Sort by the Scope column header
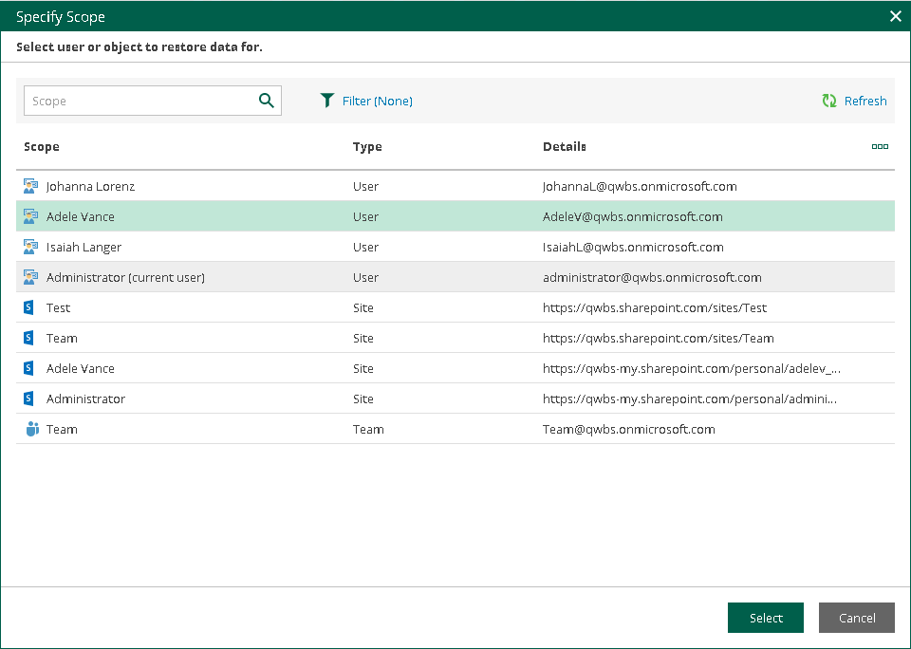The height and width of the screenshot is (649, 911). [x=42, y=147]
